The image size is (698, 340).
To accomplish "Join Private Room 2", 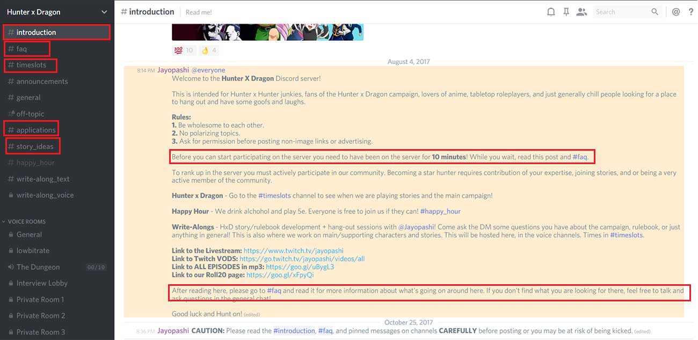I will (x=57, y=316).
